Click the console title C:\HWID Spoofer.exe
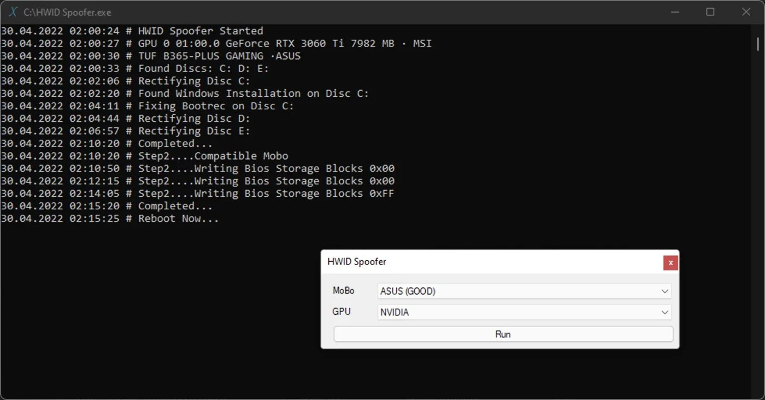This screenshot has width=765, height=400. tap(67, 12)
